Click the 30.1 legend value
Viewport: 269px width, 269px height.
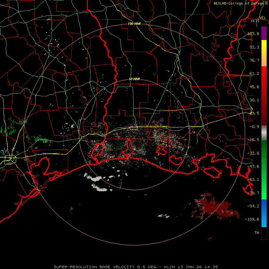(254, 100)
